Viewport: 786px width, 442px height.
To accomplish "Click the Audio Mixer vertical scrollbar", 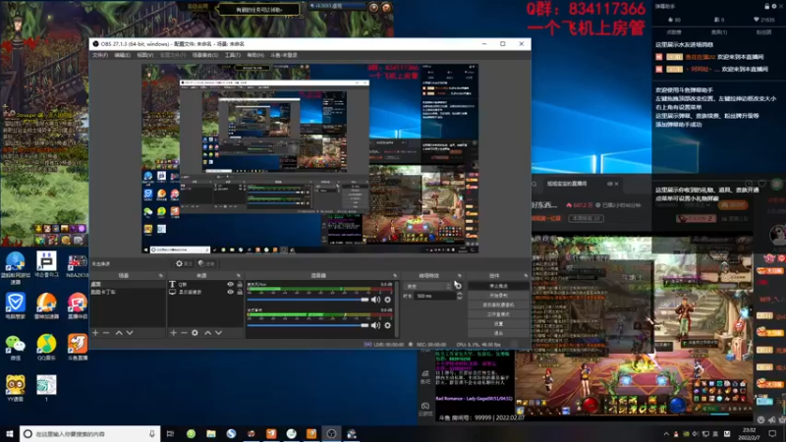I will tap(397, 307).
